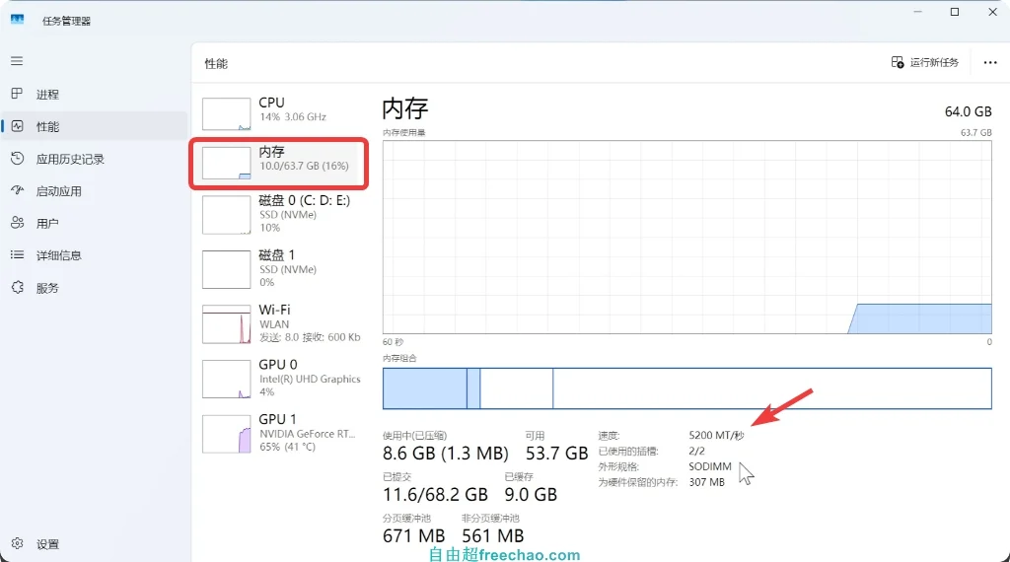Click the 5200 MT/秒 speed value
The width and height of the screenshot is (1010, 562).
716,435
